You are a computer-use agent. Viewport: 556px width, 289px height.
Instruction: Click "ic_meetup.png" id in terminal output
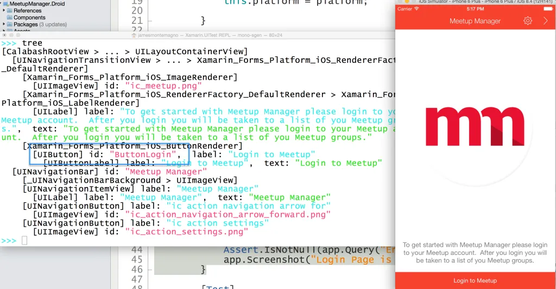(163, 86)
